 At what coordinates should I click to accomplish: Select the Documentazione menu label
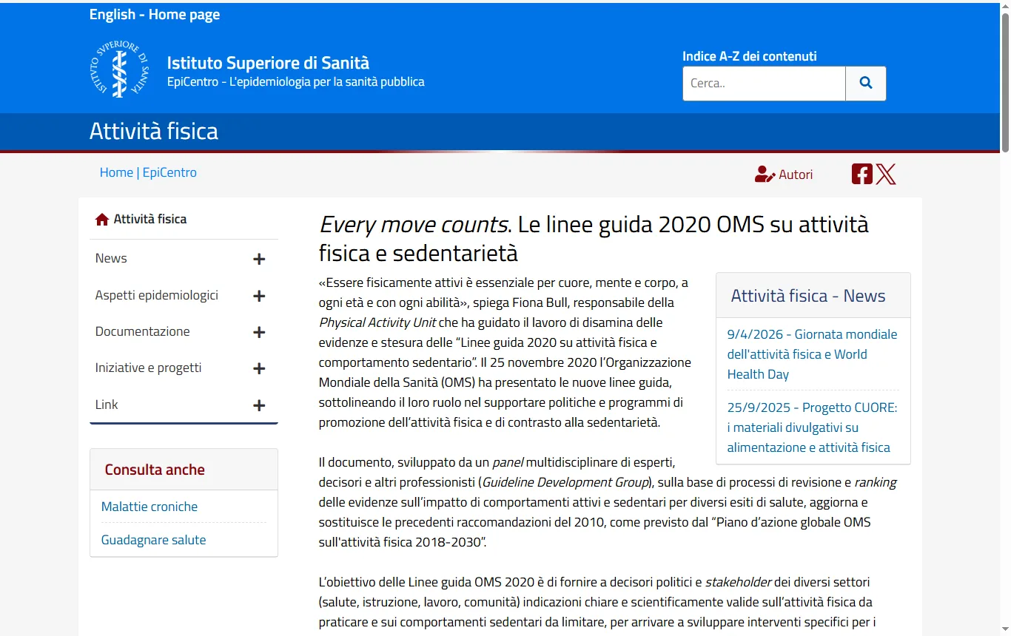[x=143, y=331]
